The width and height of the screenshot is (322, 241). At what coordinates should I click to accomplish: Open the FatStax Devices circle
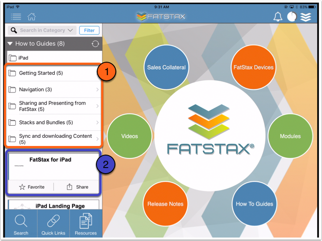click(253, 67)
